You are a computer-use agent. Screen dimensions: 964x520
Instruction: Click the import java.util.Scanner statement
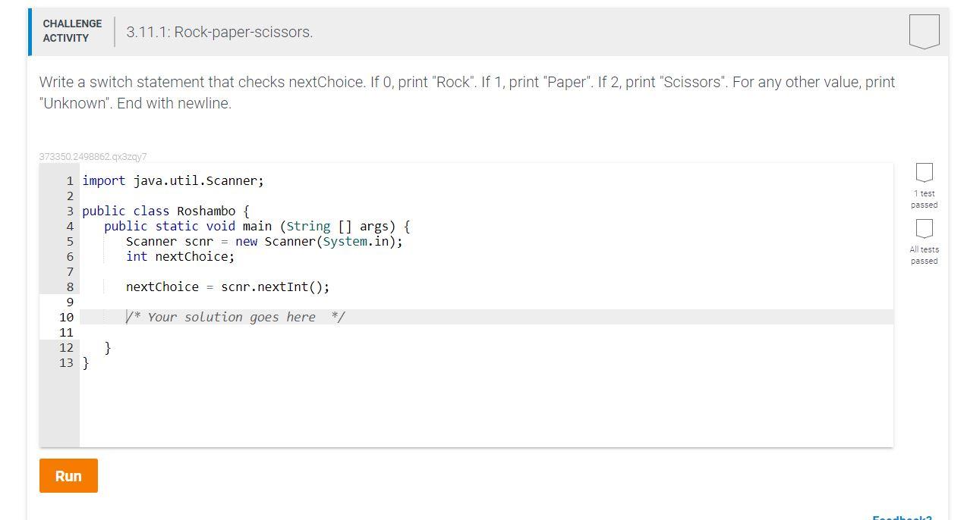(172, 180)
